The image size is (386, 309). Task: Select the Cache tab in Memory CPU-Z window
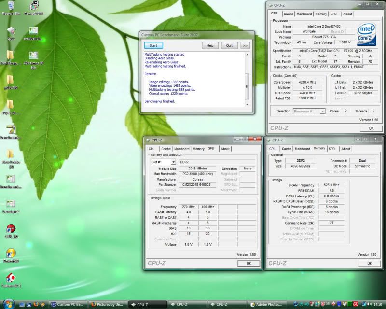click(x=287, y=149)
